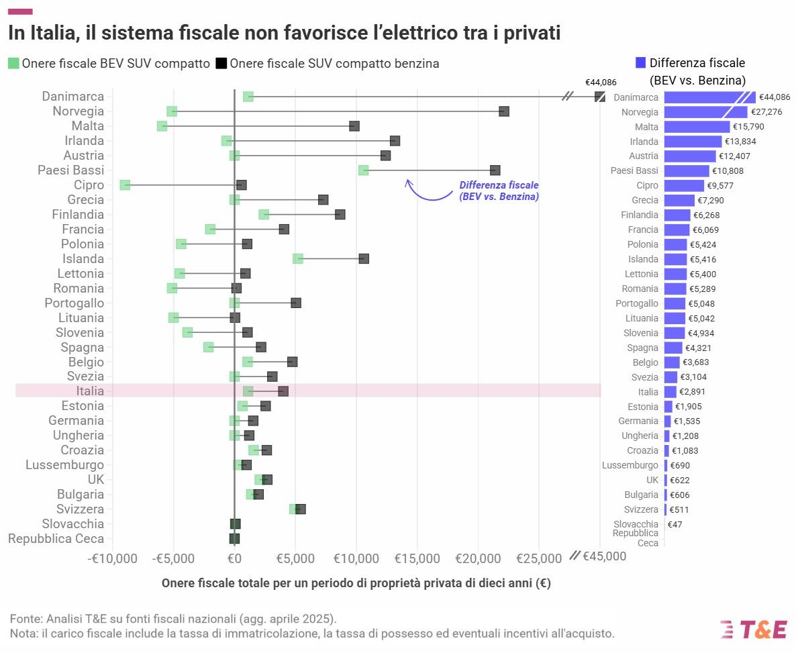Click Norvegia's black benzina marker
Screen dimensions: 796x653
pyautogui.click(x=504, y=111)
